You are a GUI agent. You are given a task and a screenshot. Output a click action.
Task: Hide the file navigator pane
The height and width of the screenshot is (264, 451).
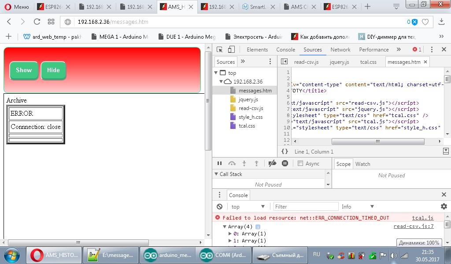point(284,62)
